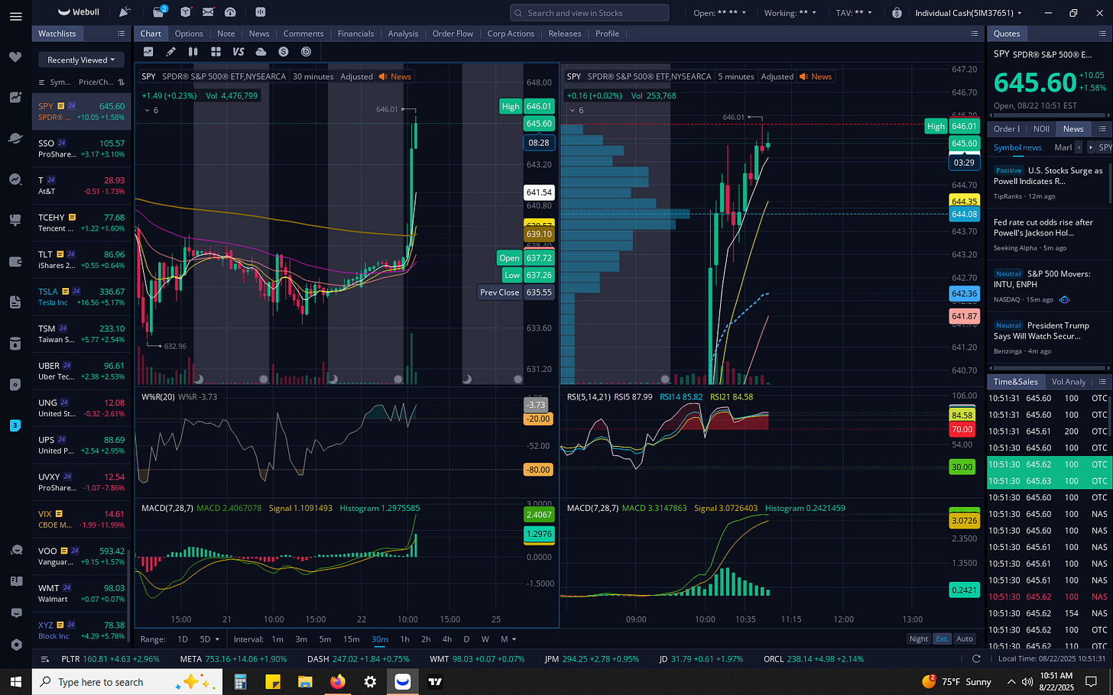Screen dimensions: 1113x695
Task: Switch to the Corp Actions tab
Action: [x=511, y=34]
